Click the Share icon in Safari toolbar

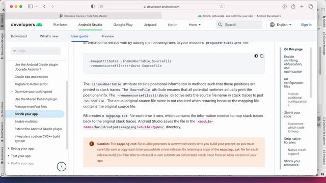293,7
